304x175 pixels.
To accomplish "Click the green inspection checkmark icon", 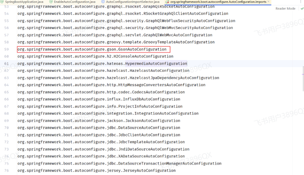I will tap(302, 8).
